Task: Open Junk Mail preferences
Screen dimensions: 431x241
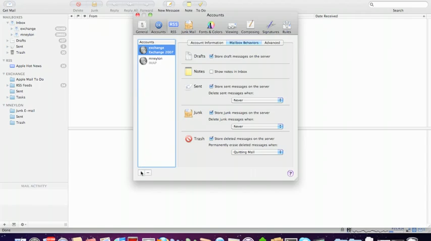Action: click(x=188, y=27)
